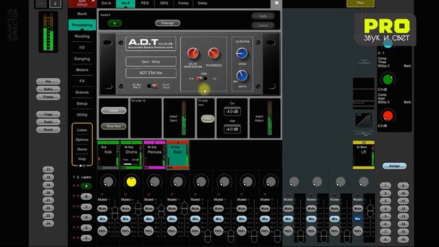Click the Unassign button
This screenshot has height=247, width=439.
167,23
